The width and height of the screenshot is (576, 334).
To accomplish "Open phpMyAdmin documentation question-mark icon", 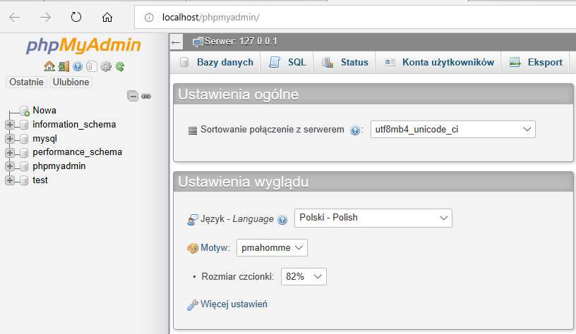I will 78,66.
